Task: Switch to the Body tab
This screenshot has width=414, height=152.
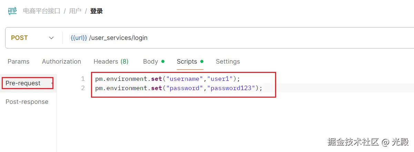Action: coord(150,62)
